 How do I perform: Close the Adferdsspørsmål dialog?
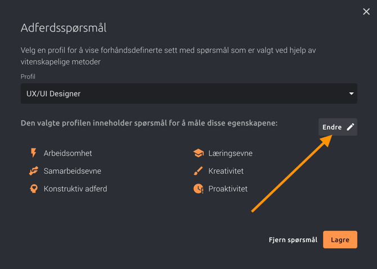(366, 11)
